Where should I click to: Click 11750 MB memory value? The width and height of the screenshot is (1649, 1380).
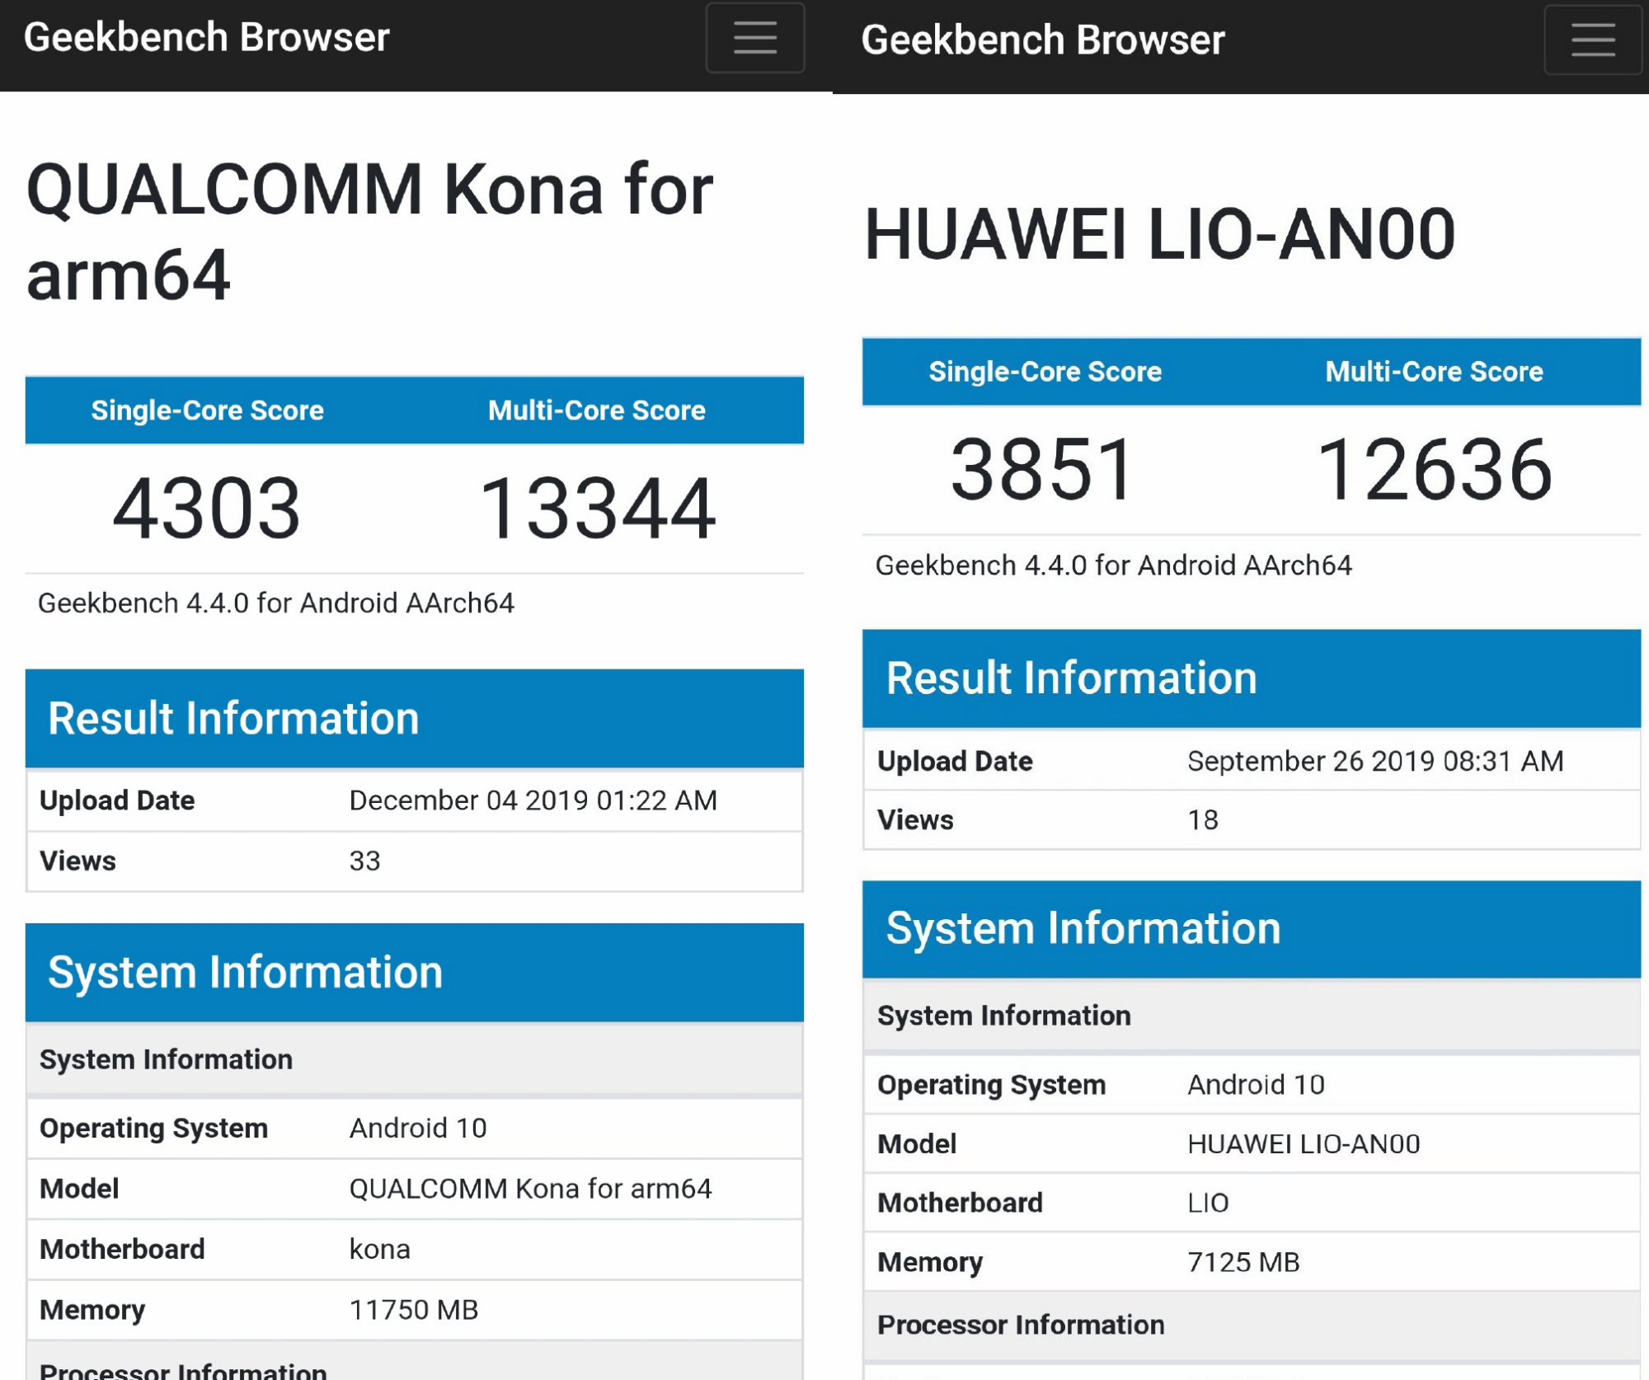(413, 1310)
